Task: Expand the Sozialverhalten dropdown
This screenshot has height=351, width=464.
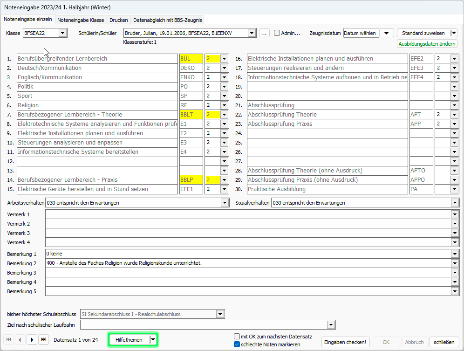Action: pyautogui.click(x=455, y=203)
